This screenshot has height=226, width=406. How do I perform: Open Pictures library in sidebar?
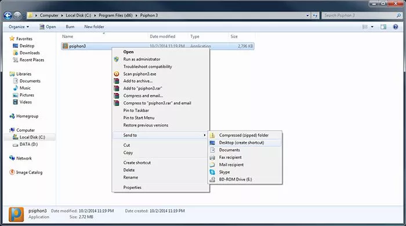27,95
